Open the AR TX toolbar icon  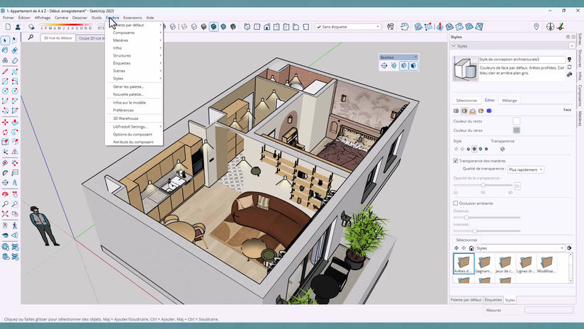pyautogui.click(x=391, y=27)
